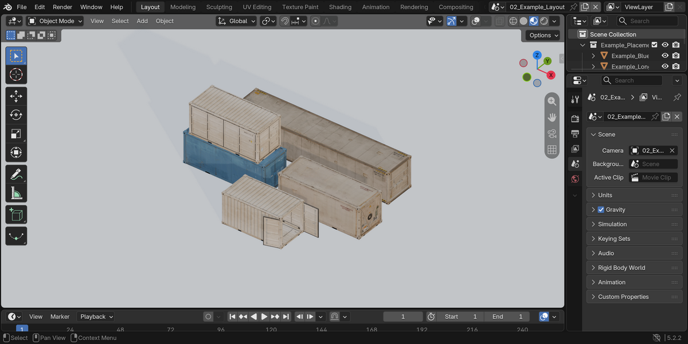The image size is (688, 344).
Task: Hide Example_Blue in viewport via eye icon
Action: pos(665,56)
